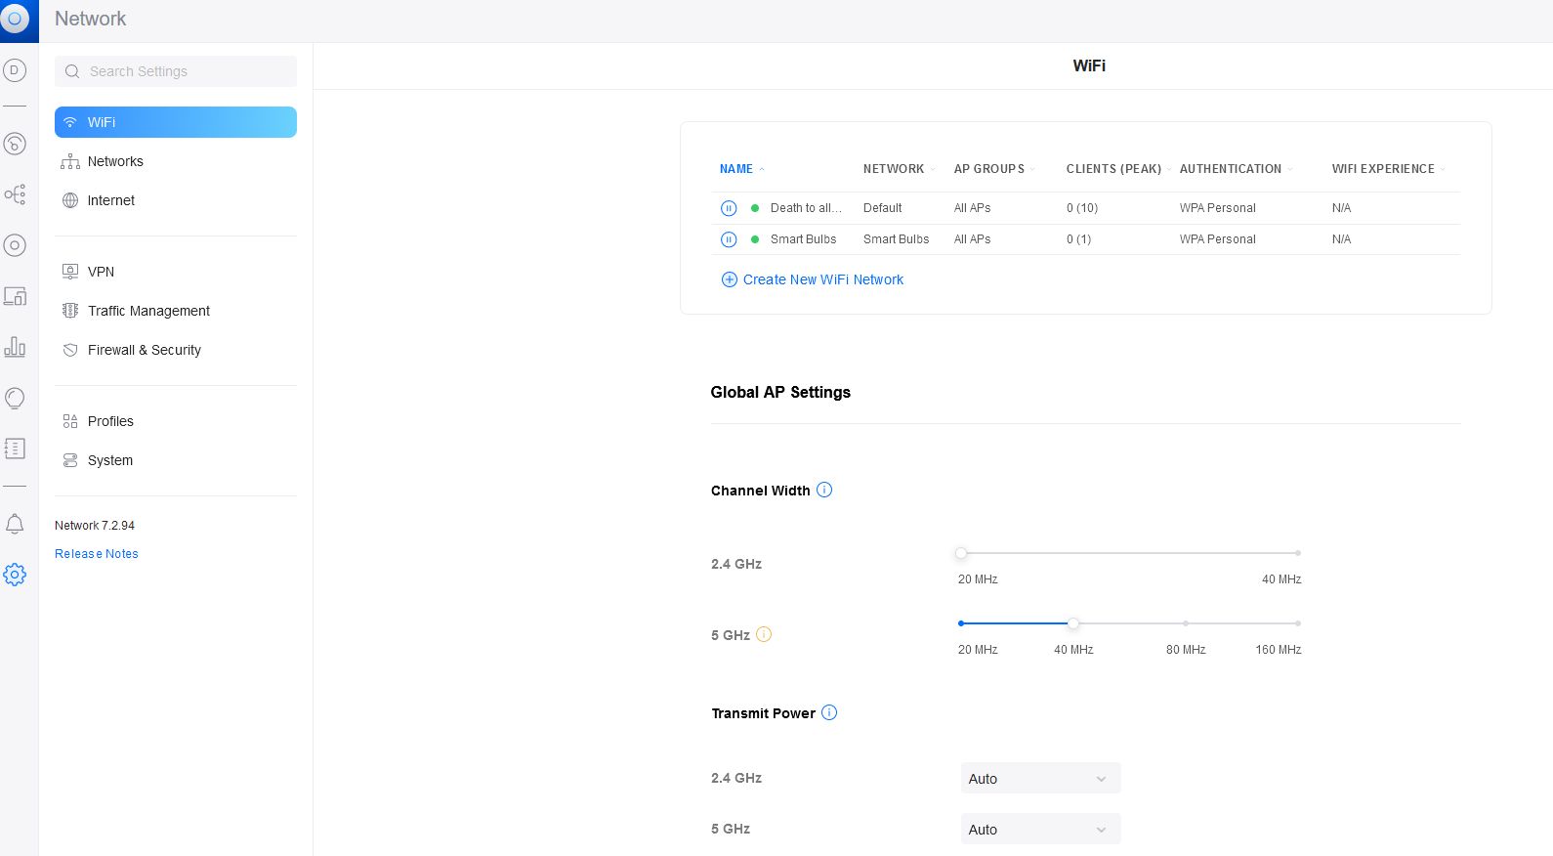Set 5 GHz channel width to 20 MHz

tap(961, 623)
